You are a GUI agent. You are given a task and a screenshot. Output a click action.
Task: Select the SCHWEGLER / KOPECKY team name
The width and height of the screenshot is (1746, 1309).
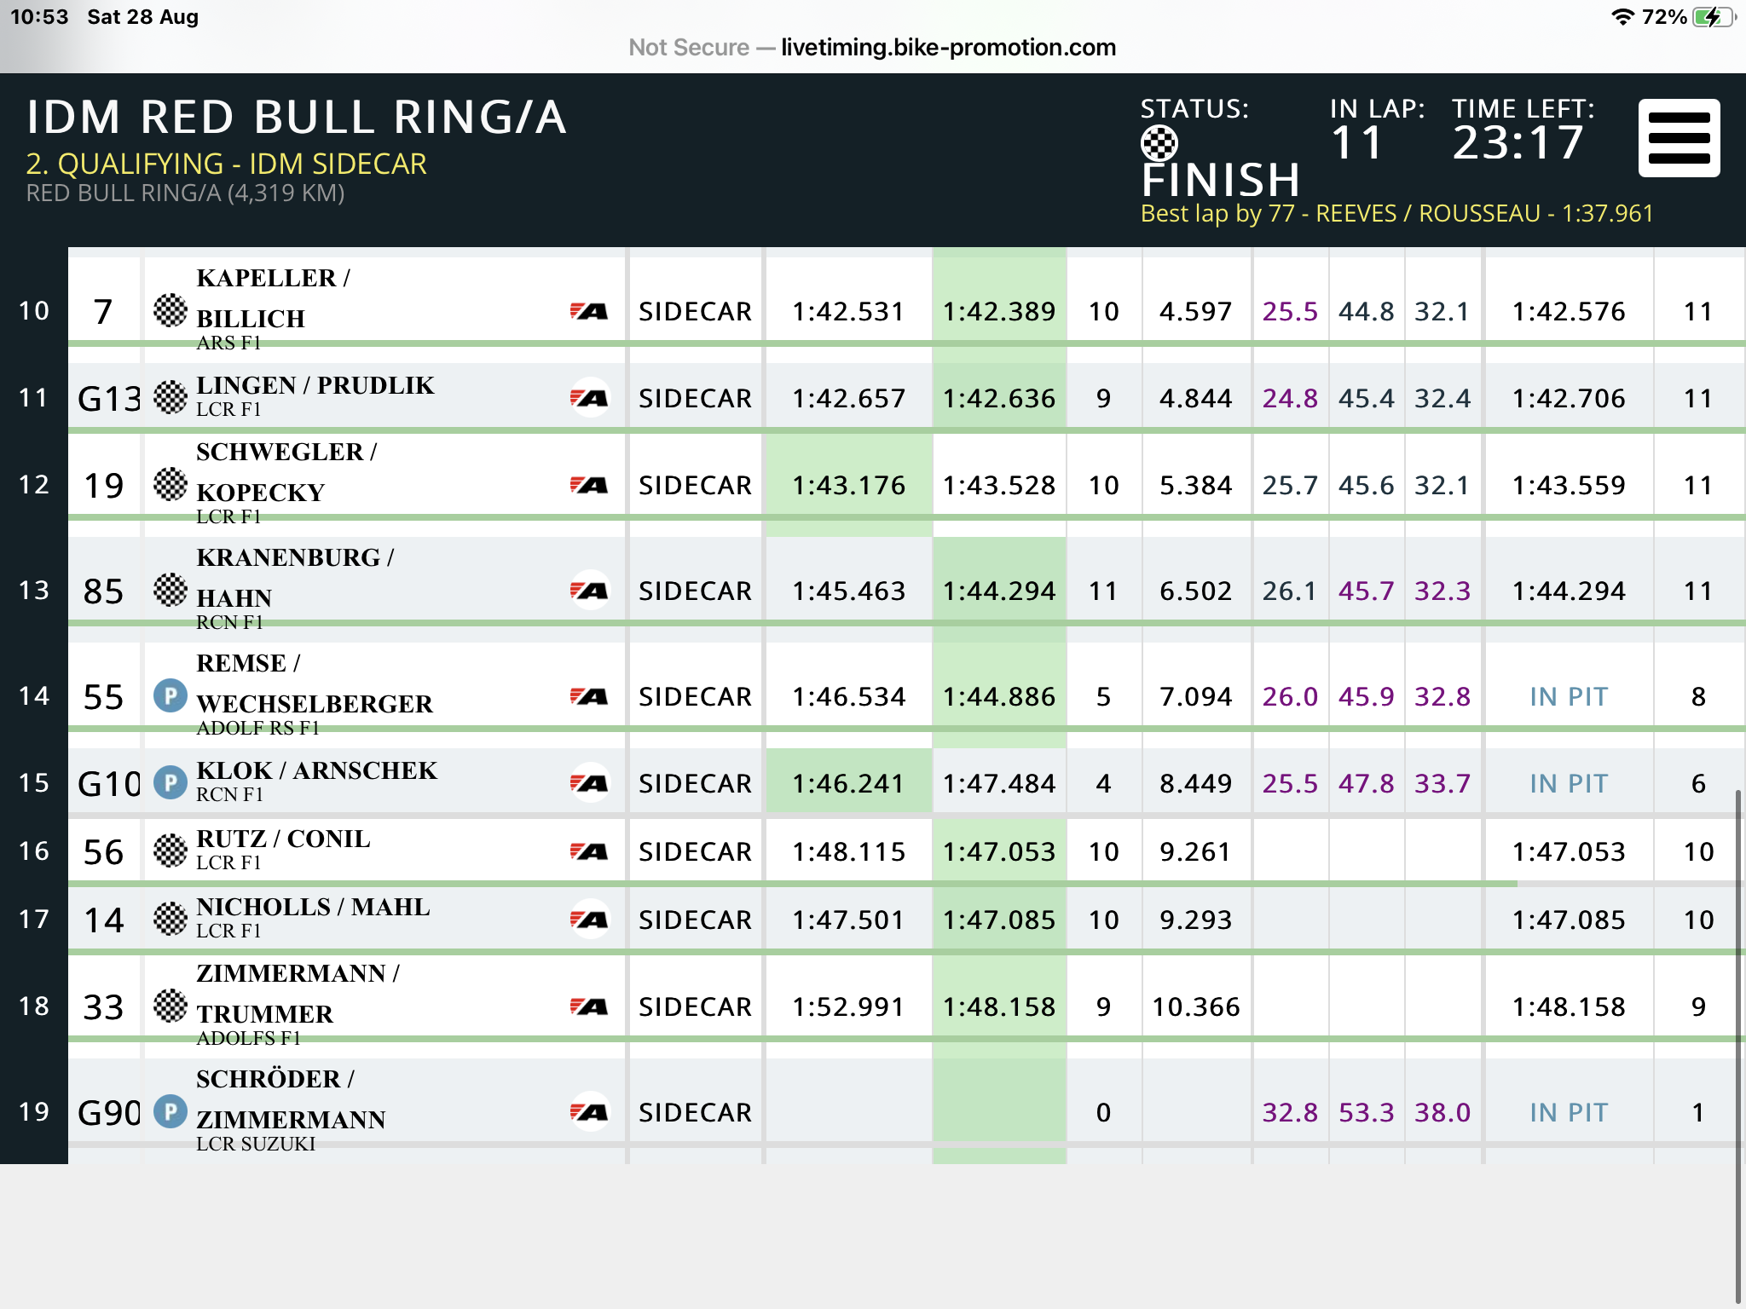pos(286,472)
